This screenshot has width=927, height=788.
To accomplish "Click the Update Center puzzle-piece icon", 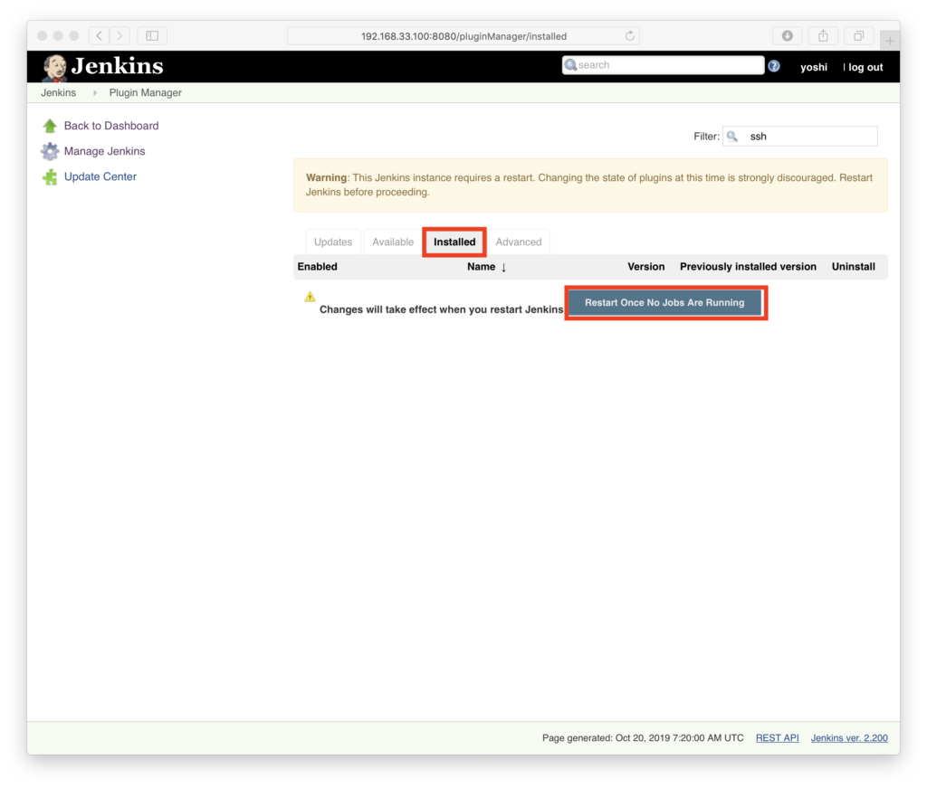I will [50, 176].
